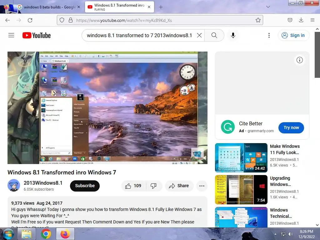Start voice search with the microphone

233,35
